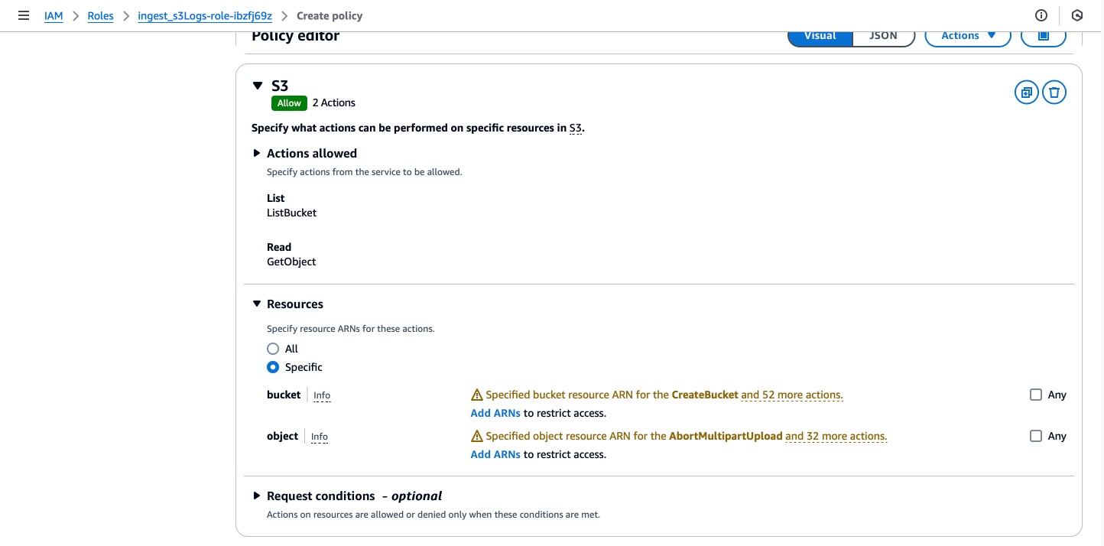1104x546 pixels.
Task: Duplicate the S3 permission statement
Action: [1026, 93]
